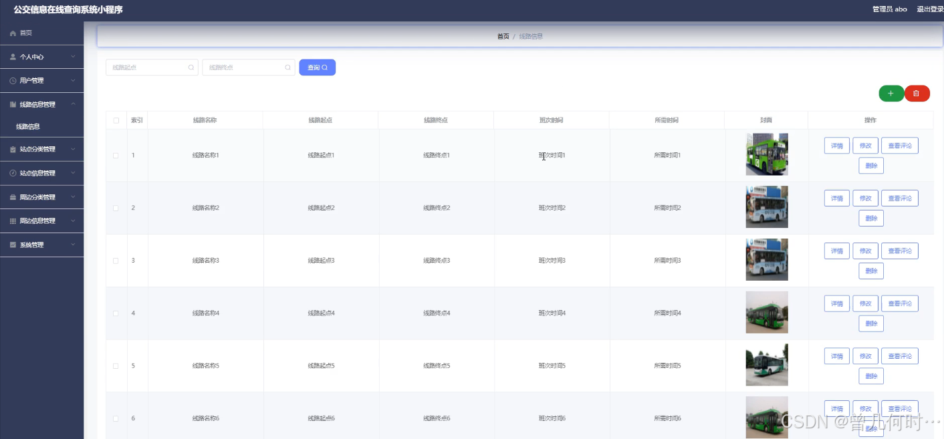Click the home icon beside 首页 in sidebar
This screenshot has width=944, height=439.
pyautogui.click(x=13, y=33)
